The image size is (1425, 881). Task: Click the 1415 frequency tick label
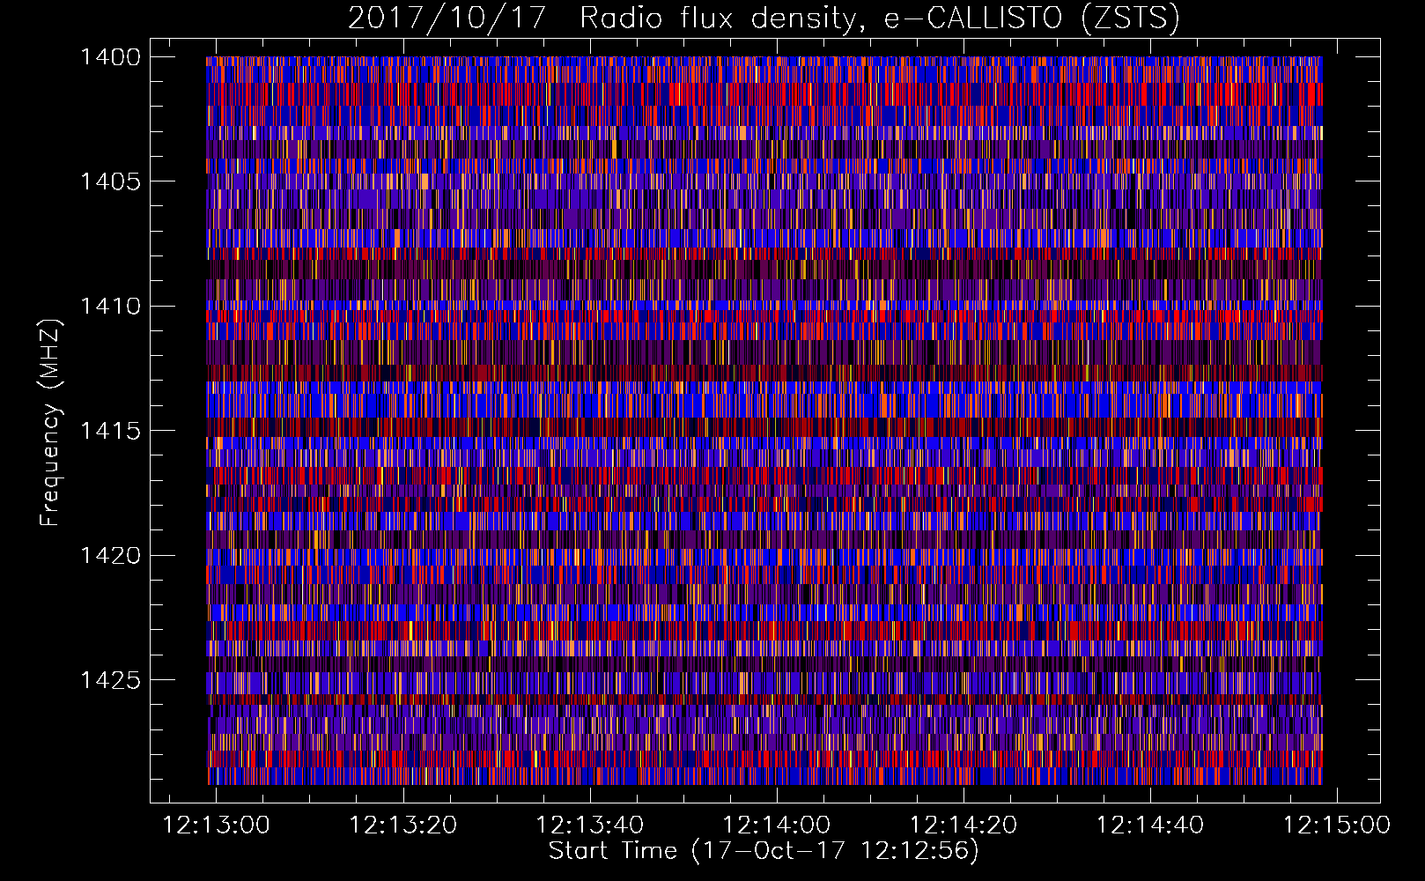coord(111,431)
